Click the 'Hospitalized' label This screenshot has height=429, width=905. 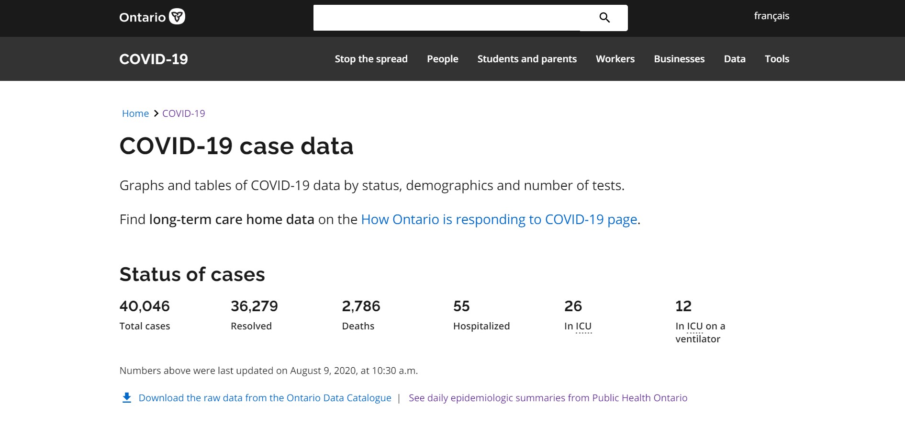tap(481, 326)
